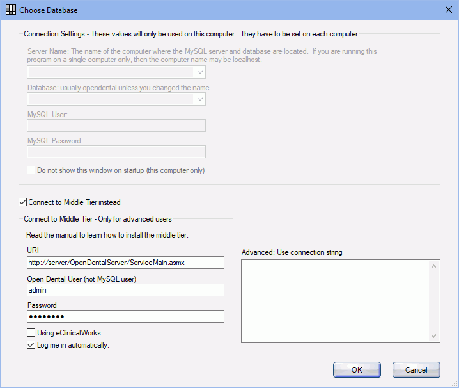Click the Advanced connection string box
Image resolution: width=459 pixels, height=388 pixels.
pos(335,301)
